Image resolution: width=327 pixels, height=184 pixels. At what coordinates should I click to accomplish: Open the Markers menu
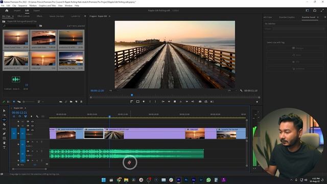(x=33, y=6)
